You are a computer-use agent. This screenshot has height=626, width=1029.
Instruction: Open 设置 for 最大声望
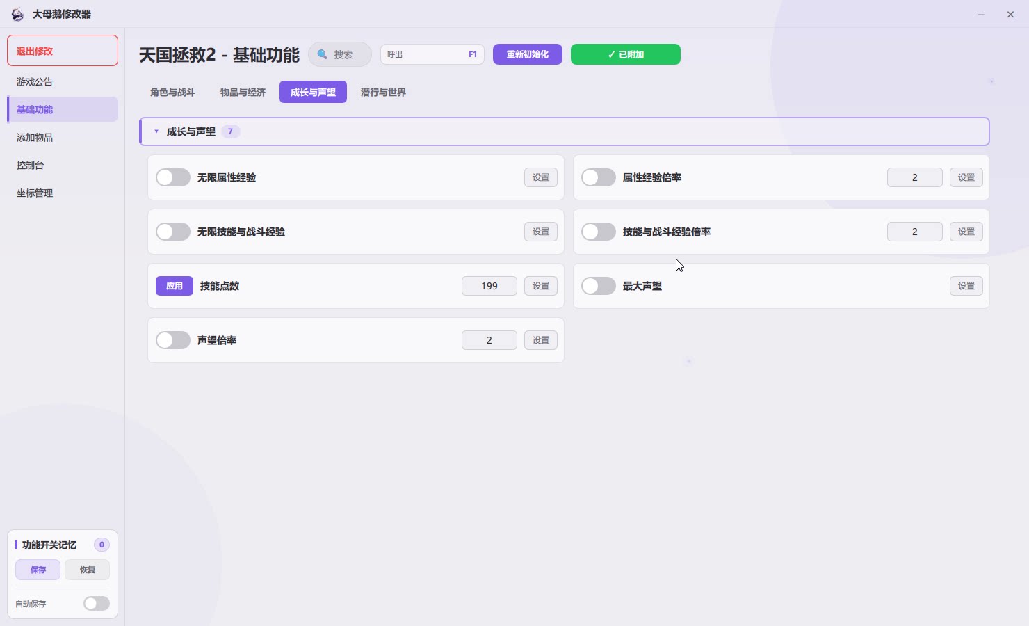click(966, 286)
